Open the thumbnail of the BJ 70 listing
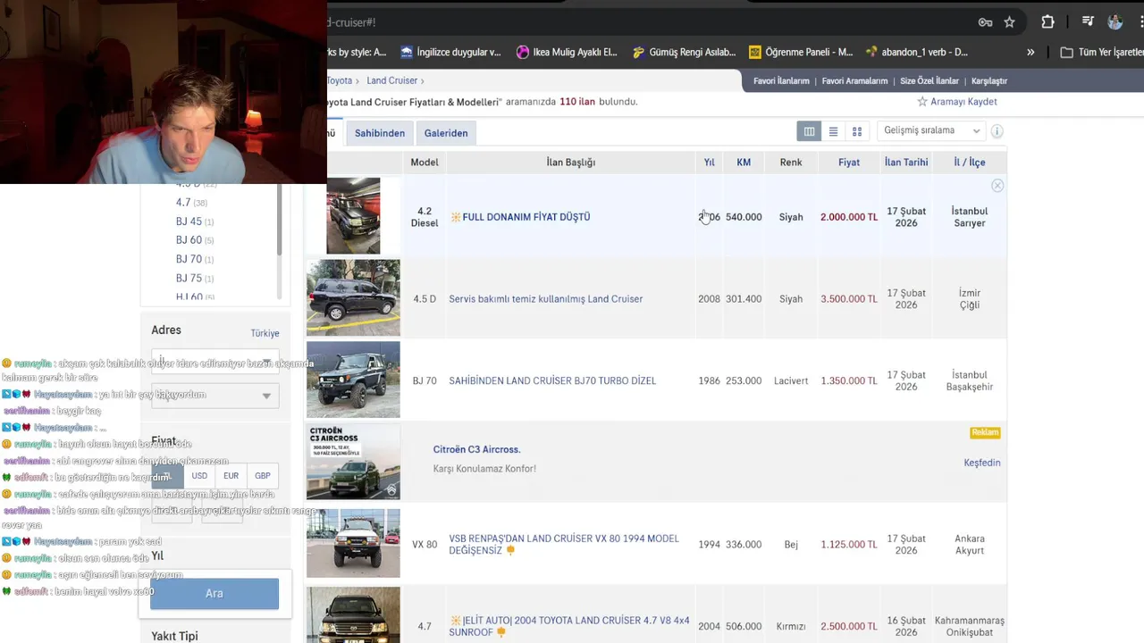The height and width of the screenshot is (643, 1144). [353, 380]
